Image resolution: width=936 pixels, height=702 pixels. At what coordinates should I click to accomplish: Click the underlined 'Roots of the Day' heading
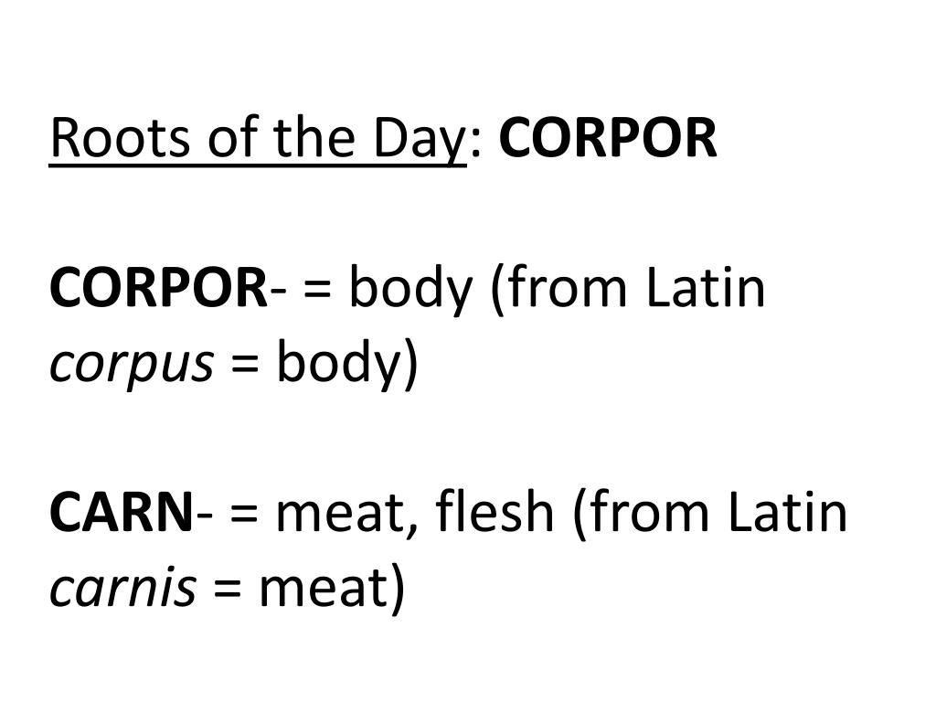[258, 139]
